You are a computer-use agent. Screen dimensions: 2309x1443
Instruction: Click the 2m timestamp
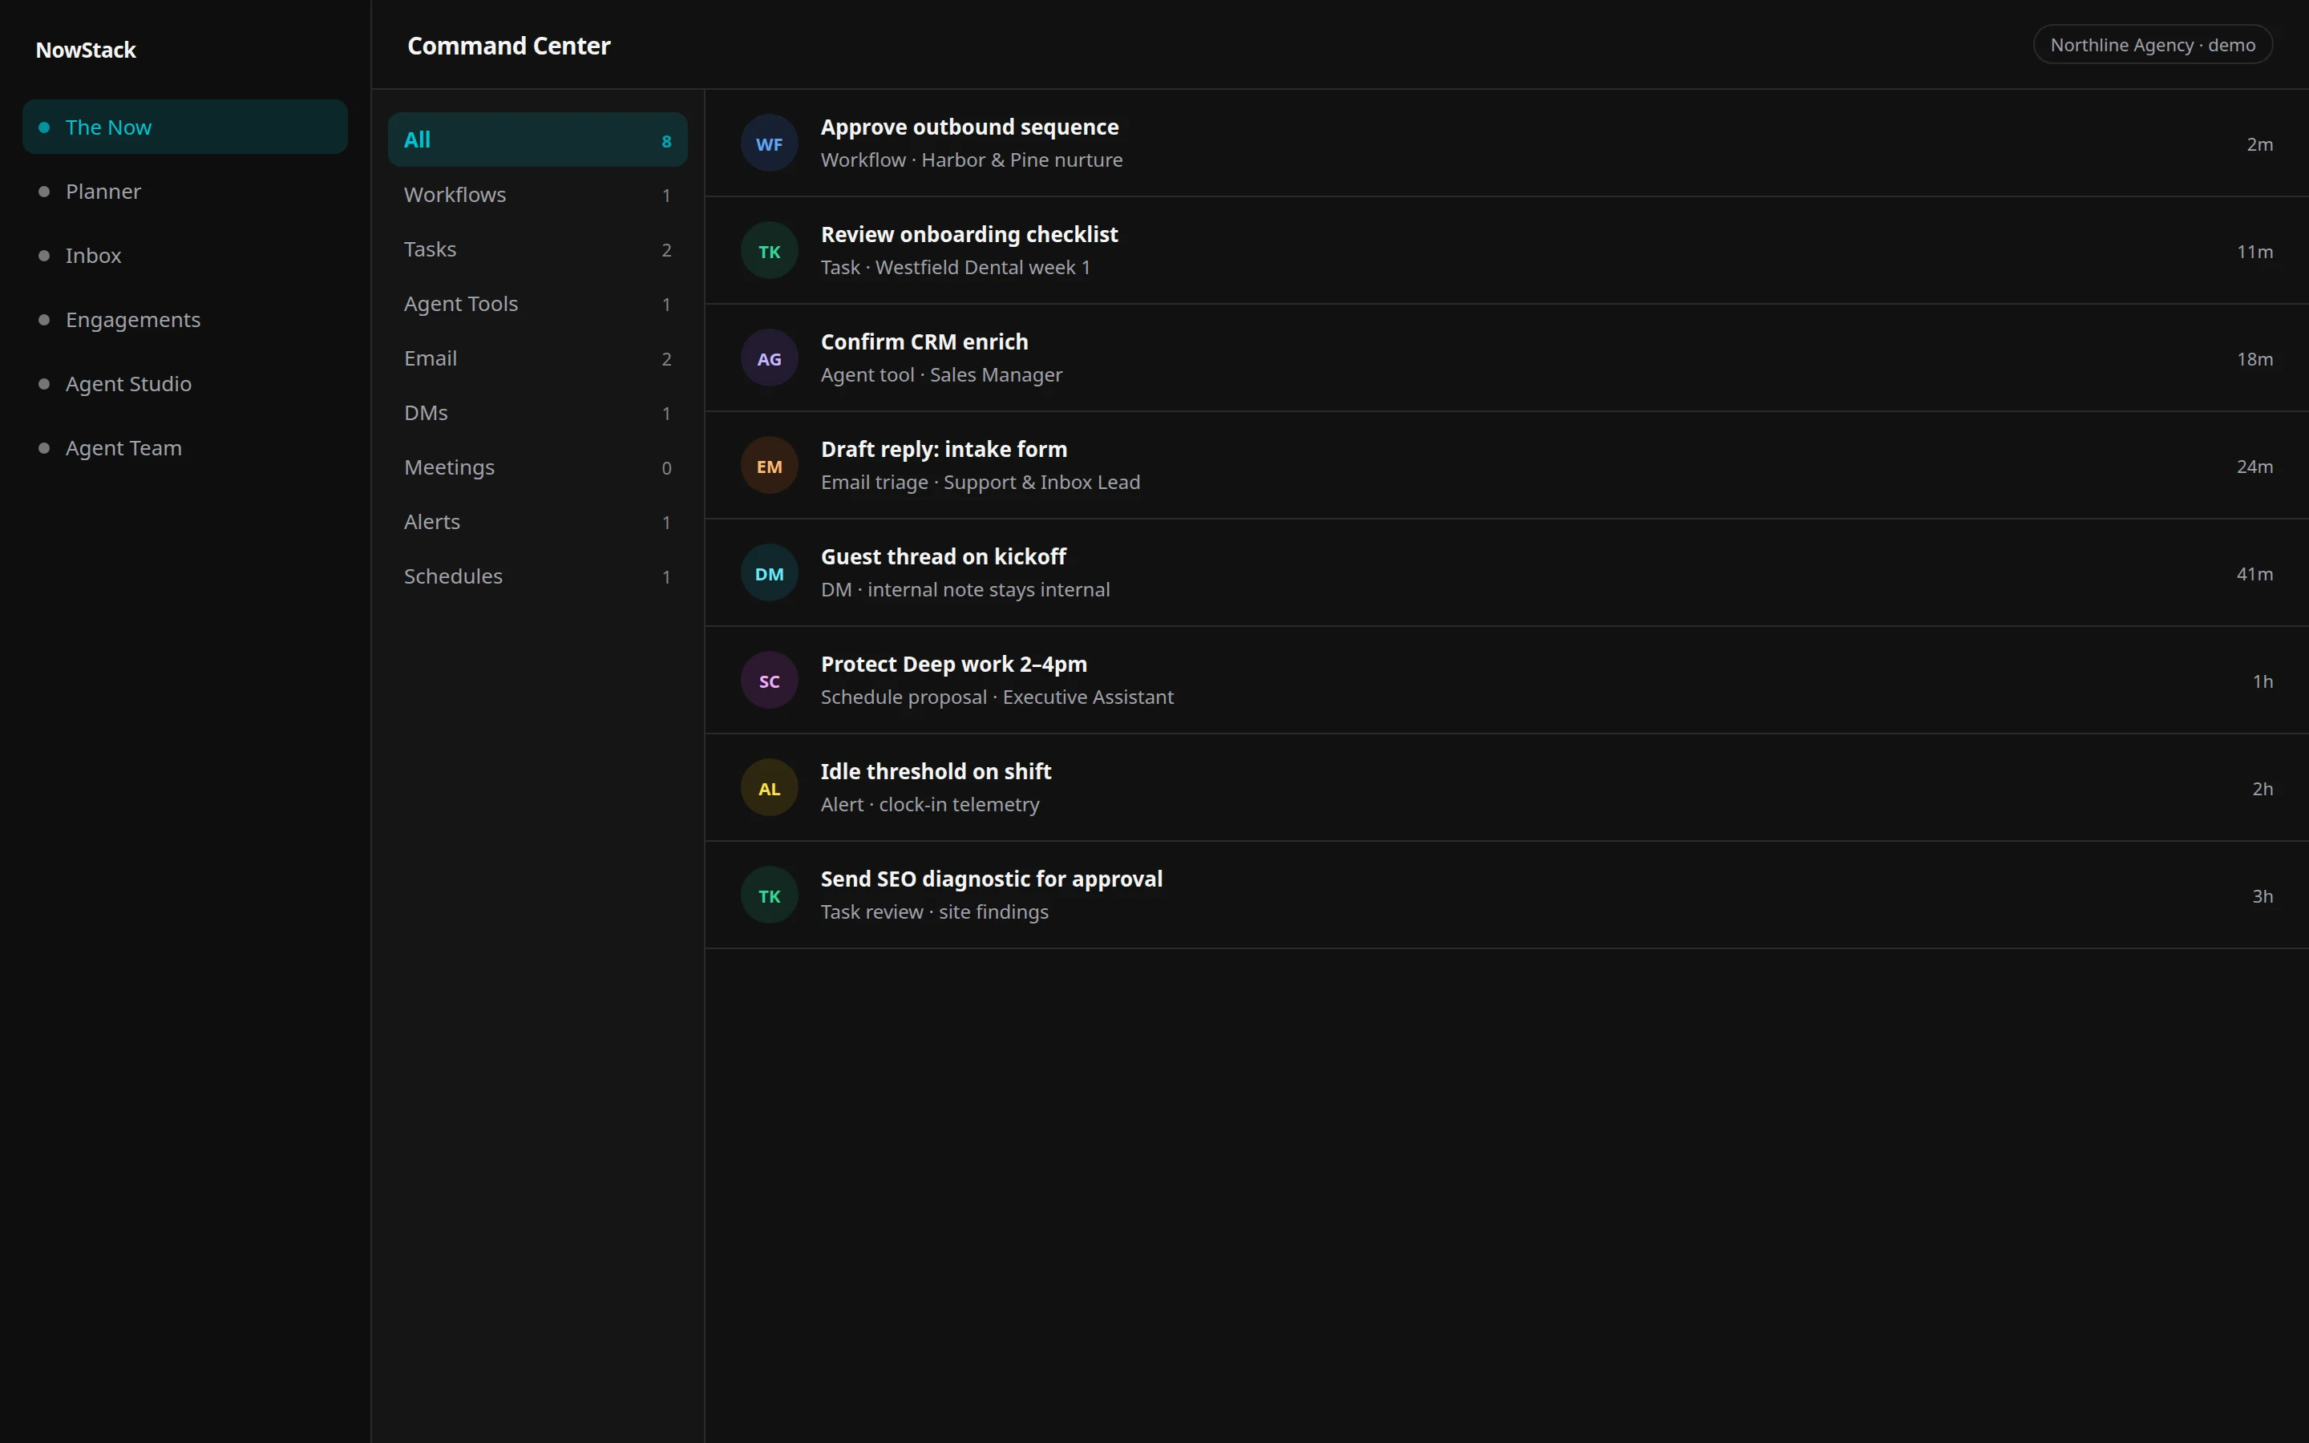pos(2259,144)
